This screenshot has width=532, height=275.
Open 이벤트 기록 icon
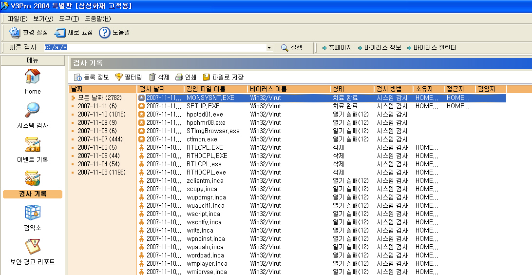[x=33, y=145]
